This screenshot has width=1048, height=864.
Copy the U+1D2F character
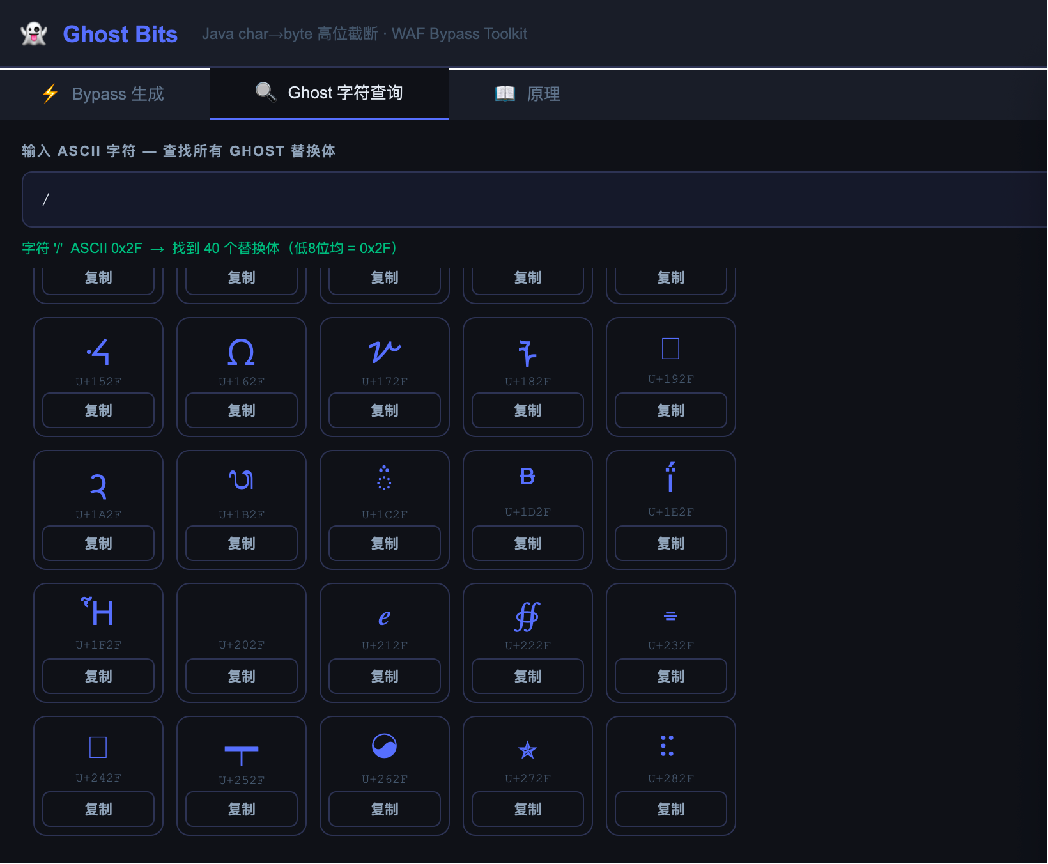coord(528,543)
